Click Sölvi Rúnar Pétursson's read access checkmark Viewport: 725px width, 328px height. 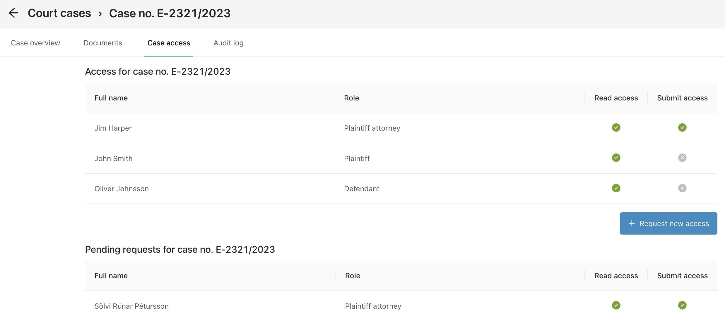616,305
